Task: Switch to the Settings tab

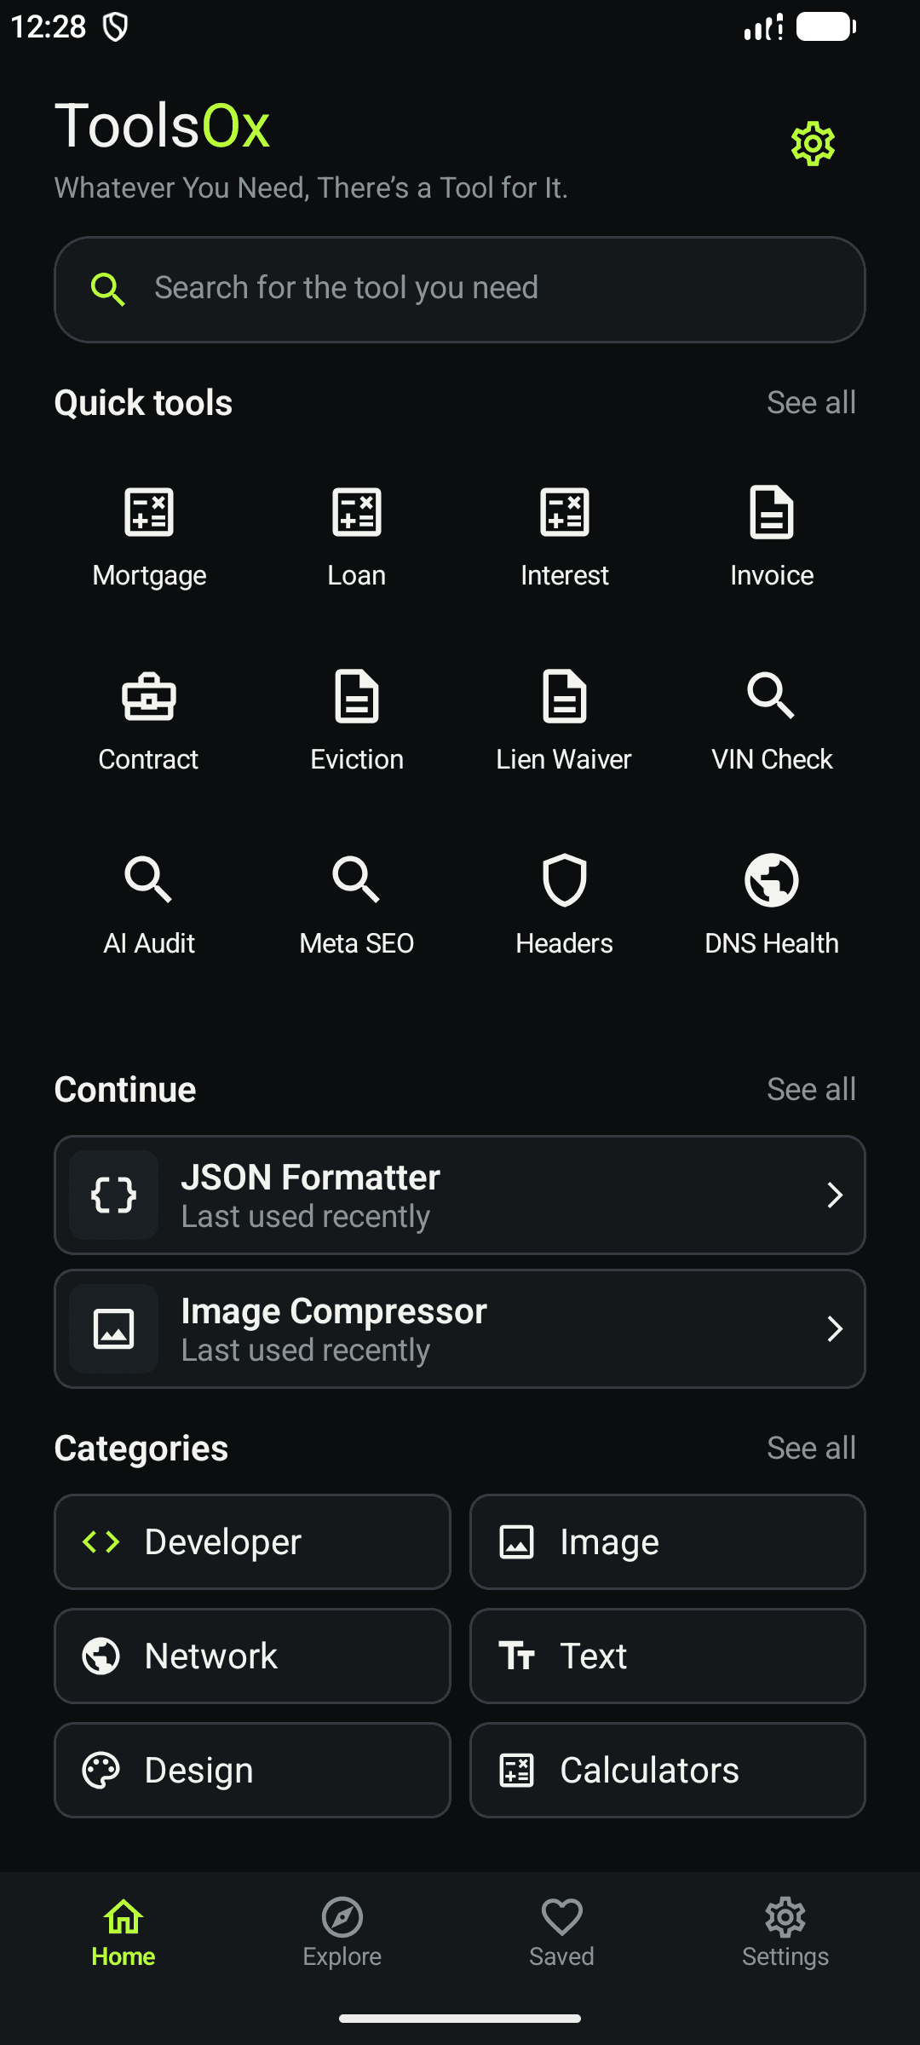Action: 785,1933
